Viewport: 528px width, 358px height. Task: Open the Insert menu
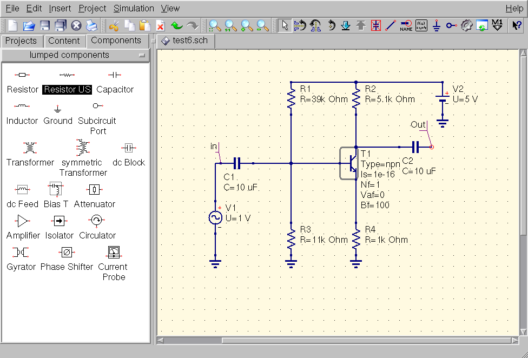60,8
